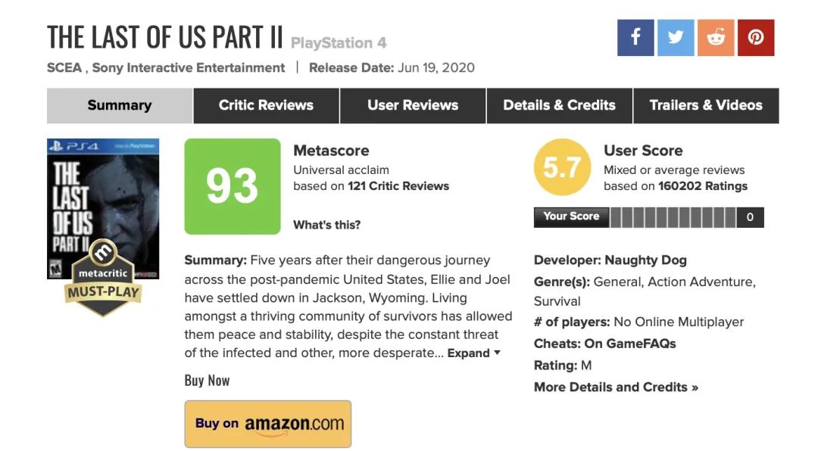Share the page on Twitter
Viewport: 818px width, 451px height.
(x=676, y=38)
